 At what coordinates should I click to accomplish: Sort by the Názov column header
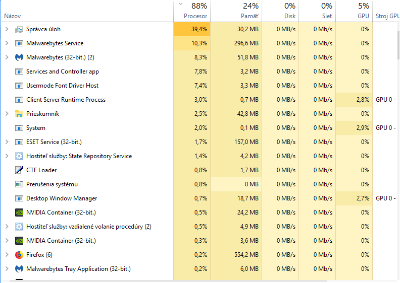pos(87,12)
